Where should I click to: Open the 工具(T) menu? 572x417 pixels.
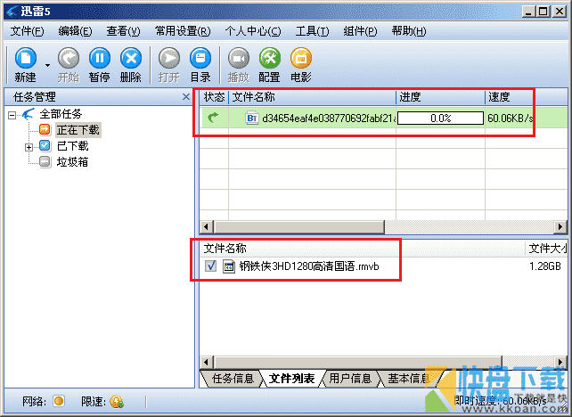[x=312, y=31]
